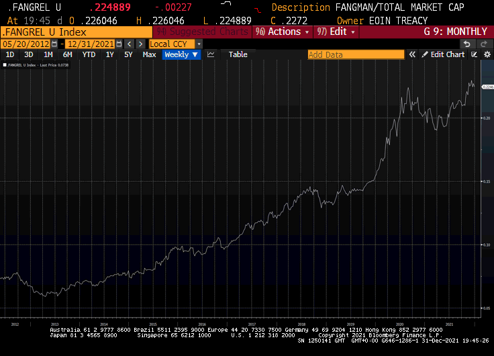Image resolution: width=494 pixels, height=356 pixels.
Task: Go to previous date range with left arrow
Action: click(129, 44)
